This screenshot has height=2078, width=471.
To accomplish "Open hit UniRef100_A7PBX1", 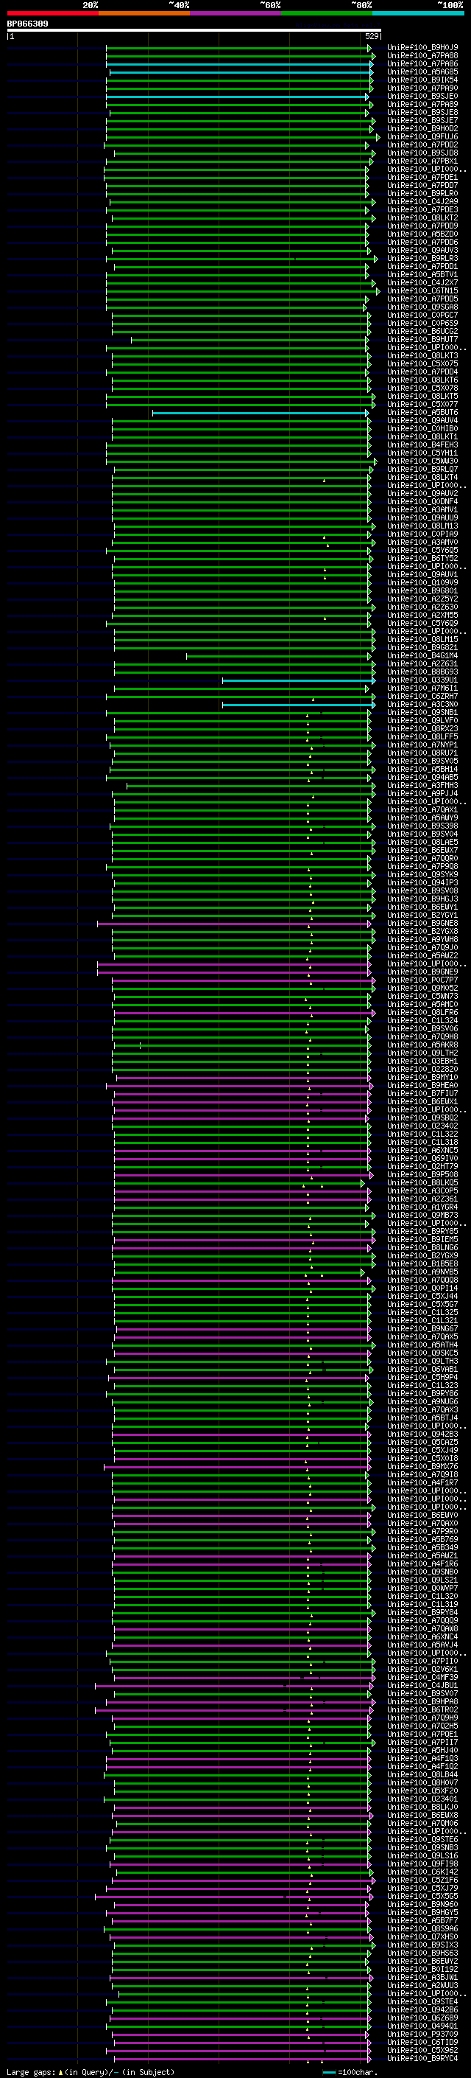I will pos(422,161).
